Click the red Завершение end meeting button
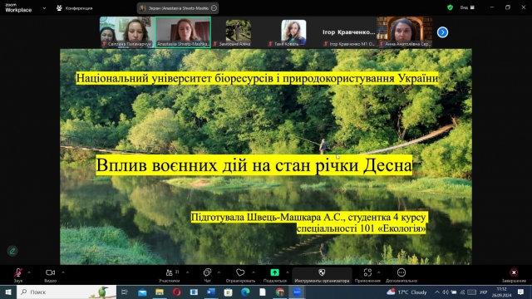Screen dimensions: 532x299 [514, 275]
